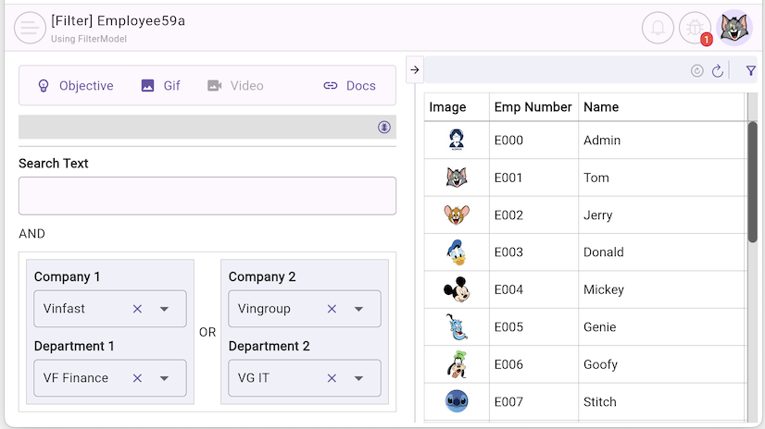Open the hamburger menu

[x=31, y=28]
